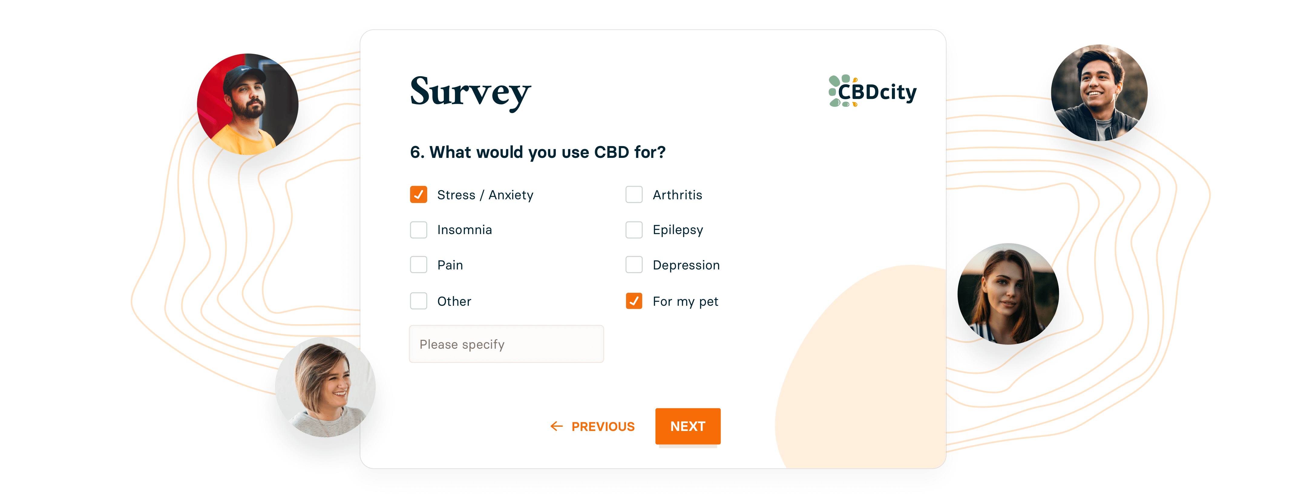This screenshot has width=1307, height=499.
Task: Click the bearded man in cap avatar
Action: tap(247, 104)
